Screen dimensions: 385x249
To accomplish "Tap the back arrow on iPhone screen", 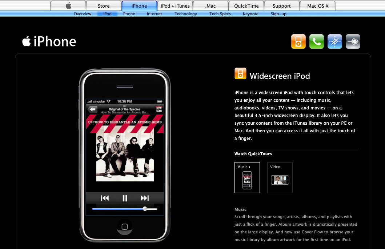I will point(93,109).
